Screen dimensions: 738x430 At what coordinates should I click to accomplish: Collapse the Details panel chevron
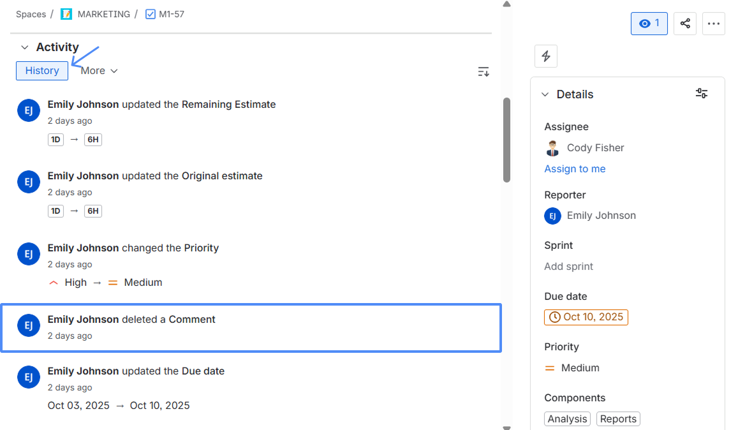point(545,94)
